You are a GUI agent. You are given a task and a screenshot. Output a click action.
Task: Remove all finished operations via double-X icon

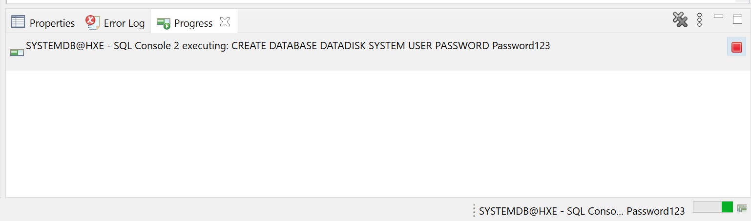pos(680,20)
